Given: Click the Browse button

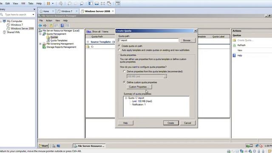Looking at the screenshot, I should pyautogui.click(x=188, y=40).
